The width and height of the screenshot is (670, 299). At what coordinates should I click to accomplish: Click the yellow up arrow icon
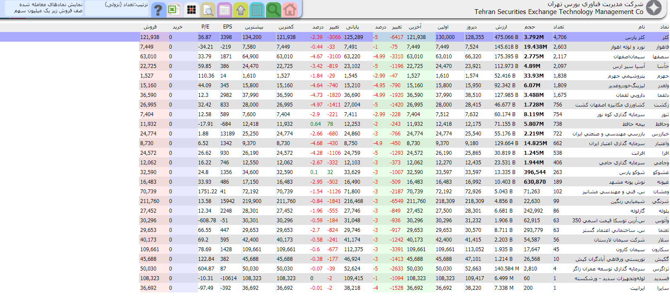pyautogui.click(x=240, y=9)
